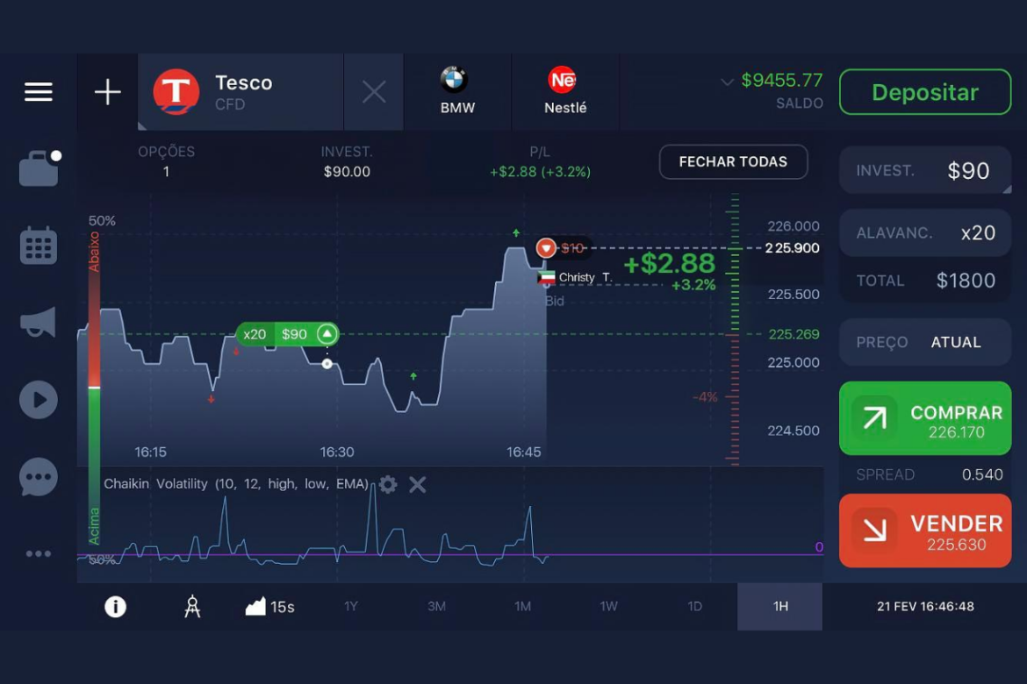Select the 3M timeframe
The image size is (1027, 684).
click(437, 607)
